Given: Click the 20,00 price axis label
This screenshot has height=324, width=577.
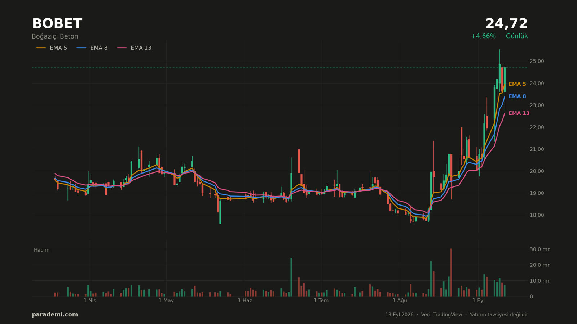Looking at the screenshot, I should coord(537,171).
